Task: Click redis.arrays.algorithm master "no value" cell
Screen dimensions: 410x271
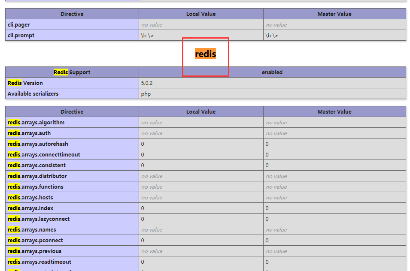Action: click(x=334, y=123)
